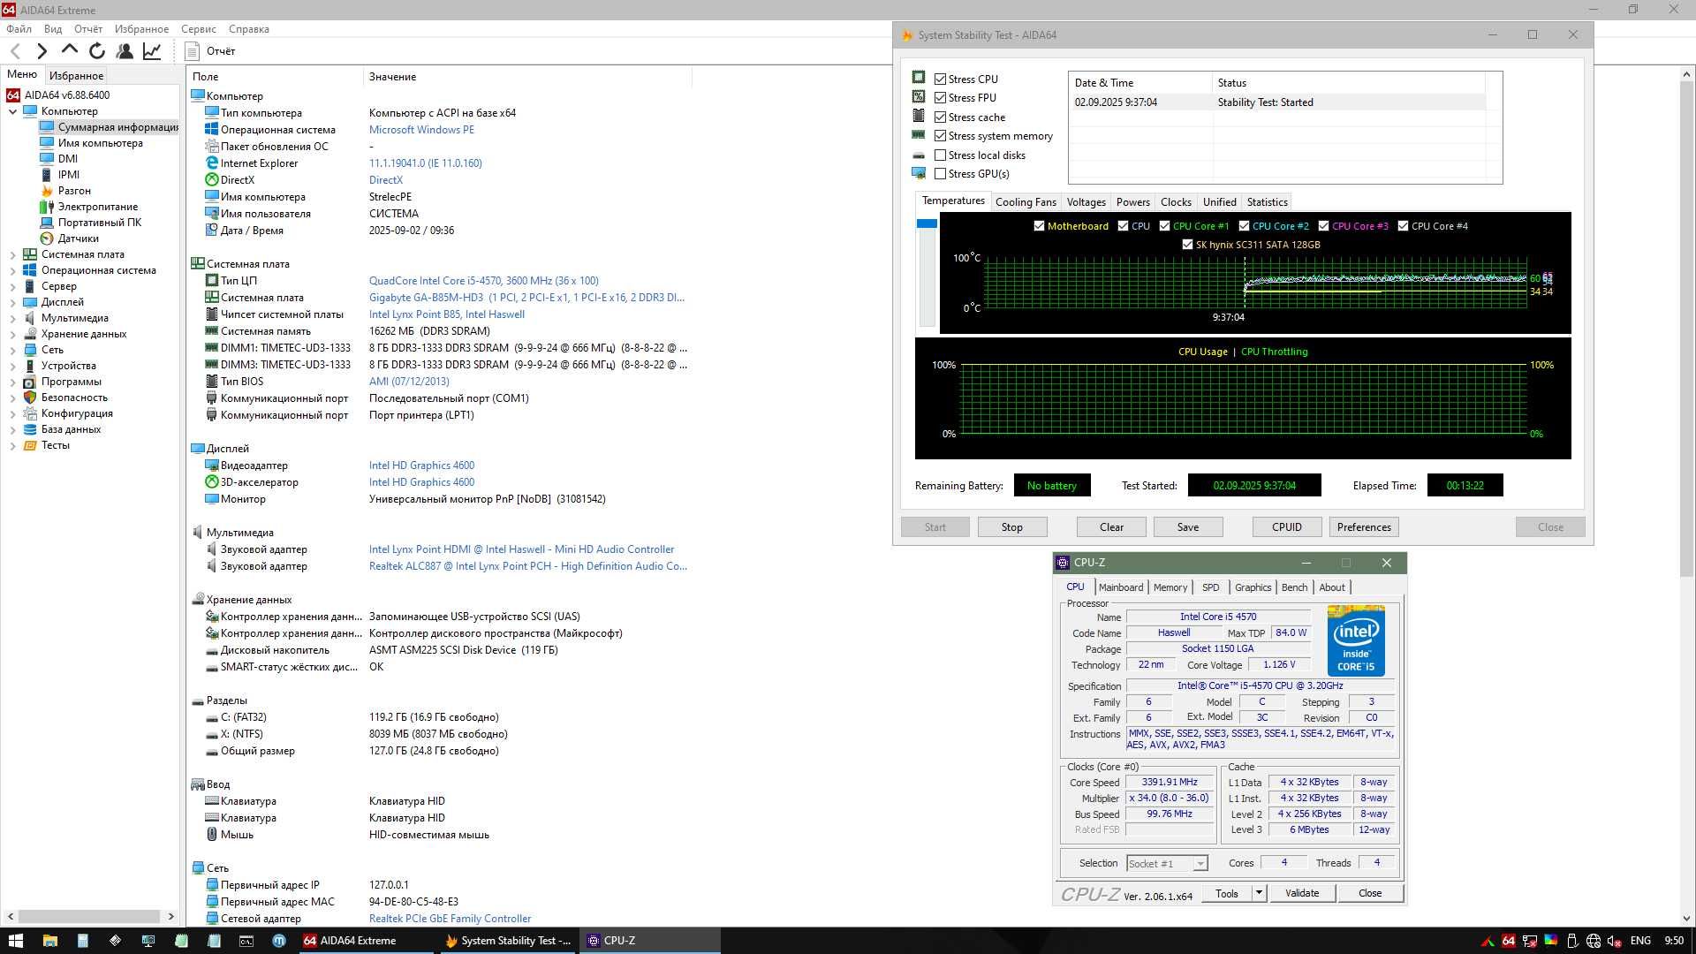The height and width of the screenshot is (954, 1696).
Task: Open File Explorer from the taskbar
Action: 49,941
